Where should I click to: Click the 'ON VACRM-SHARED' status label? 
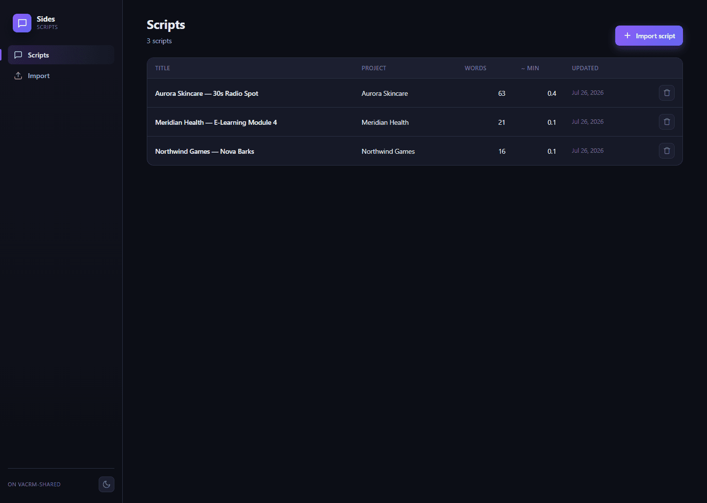coord(34,484)
